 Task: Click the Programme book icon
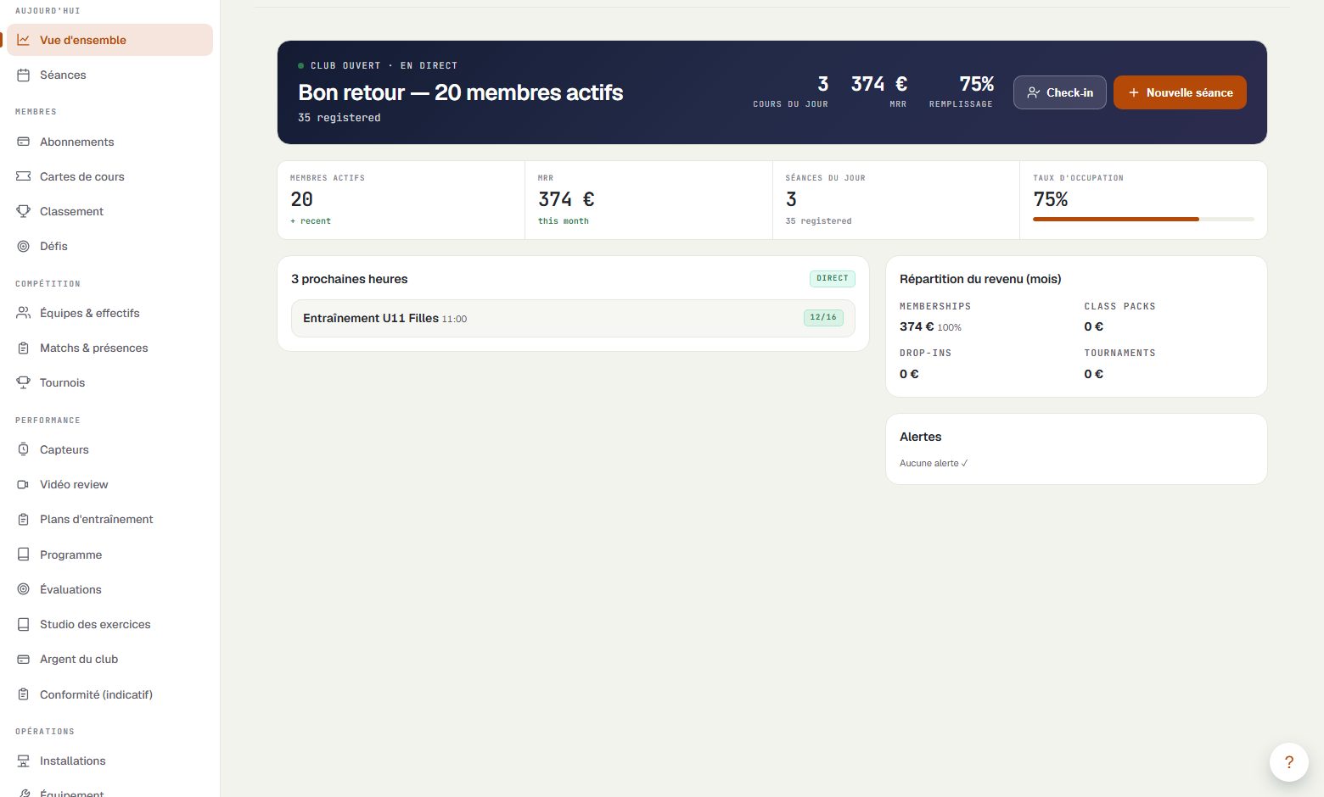point(24,555)
